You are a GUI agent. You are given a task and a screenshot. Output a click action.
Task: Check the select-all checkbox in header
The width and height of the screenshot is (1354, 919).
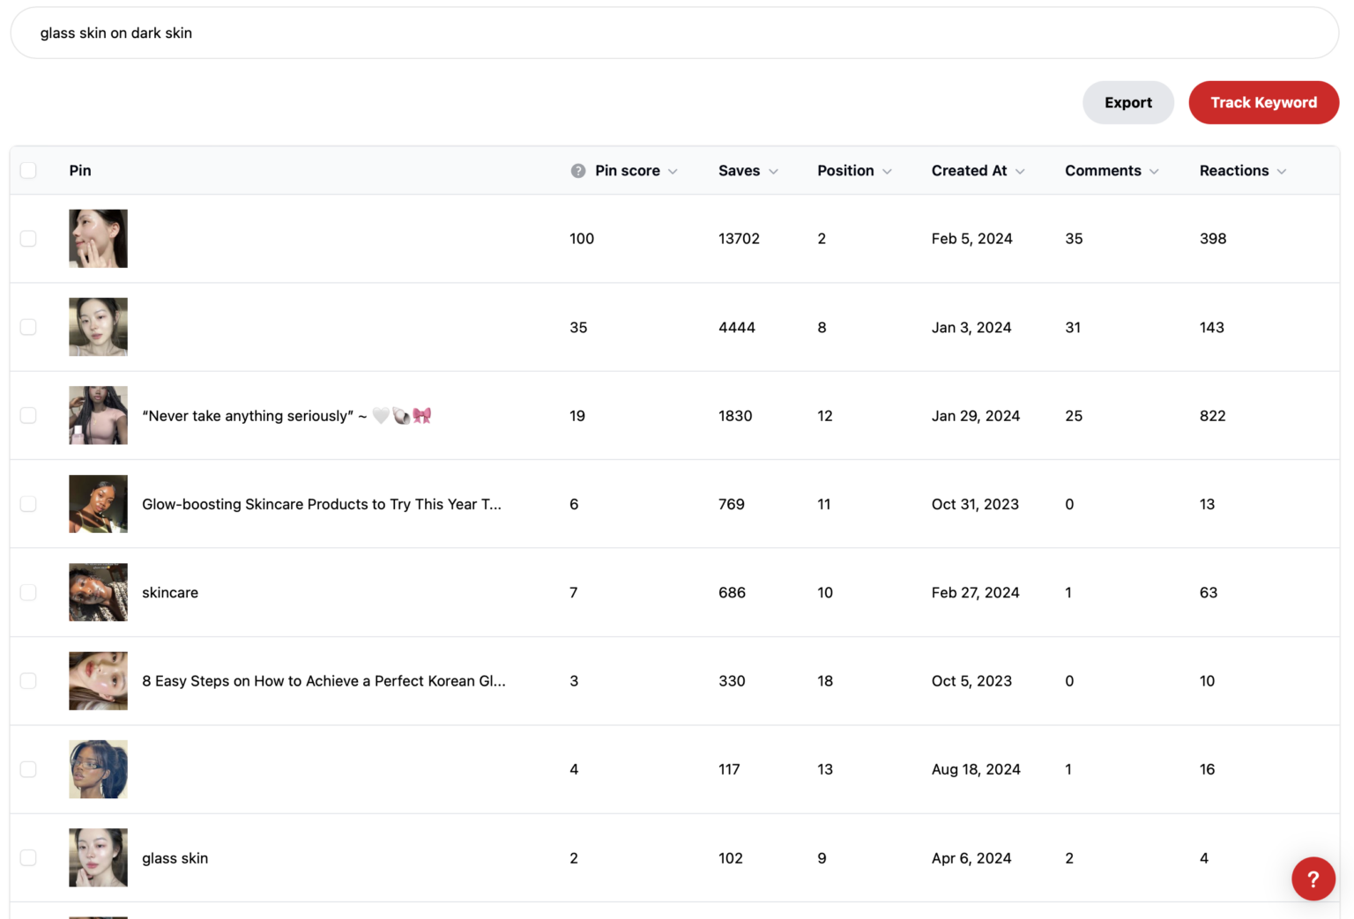28,171
